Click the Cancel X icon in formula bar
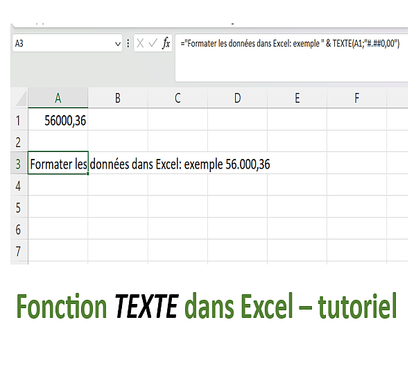Viewport: 416px width, 372px height. (x=140, y=43)
